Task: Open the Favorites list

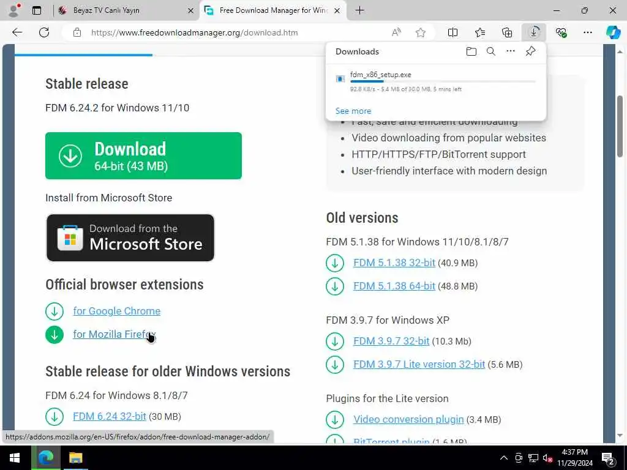Action: coord(480,32)
